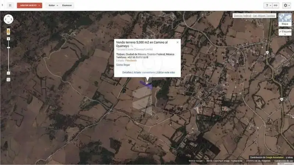Open the help question mark dropdown

click(268, 5)
